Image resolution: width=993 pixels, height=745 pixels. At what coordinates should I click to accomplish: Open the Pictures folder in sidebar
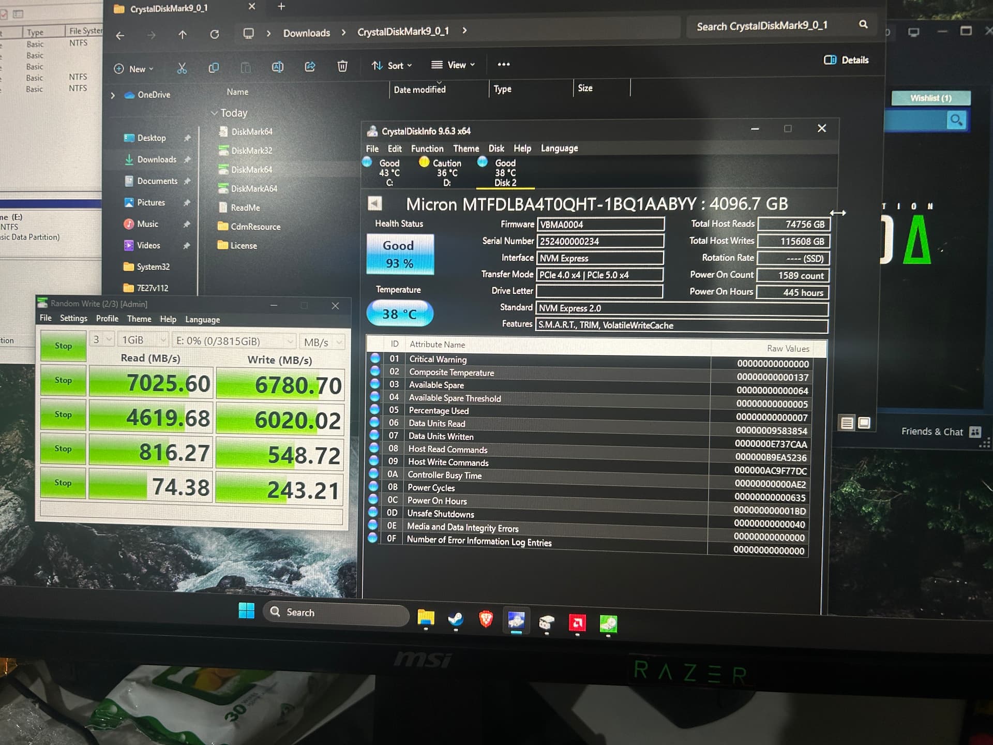151,203
